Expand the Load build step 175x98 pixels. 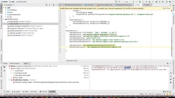tap(11, 71)
